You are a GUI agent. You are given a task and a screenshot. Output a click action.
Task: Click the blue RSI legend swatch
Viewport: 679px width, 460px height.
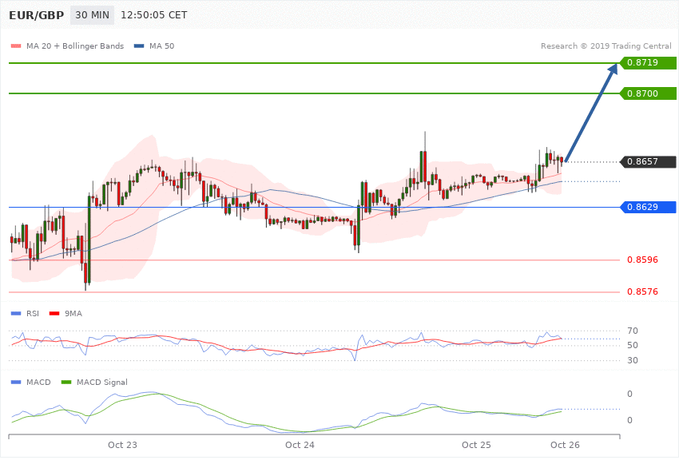[16, 314]
